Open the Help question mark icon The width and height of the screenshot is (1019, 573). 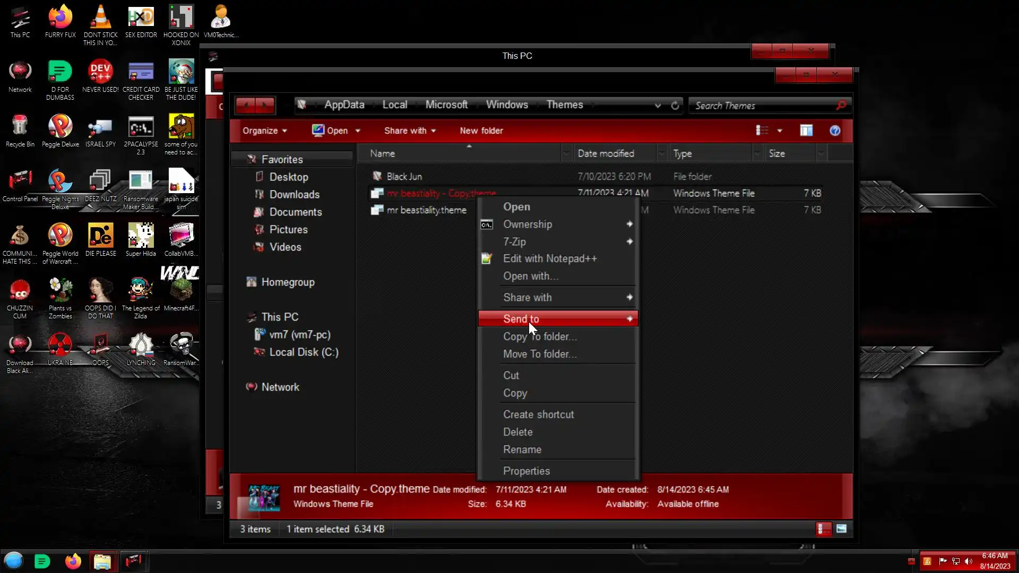pos(835,131)
